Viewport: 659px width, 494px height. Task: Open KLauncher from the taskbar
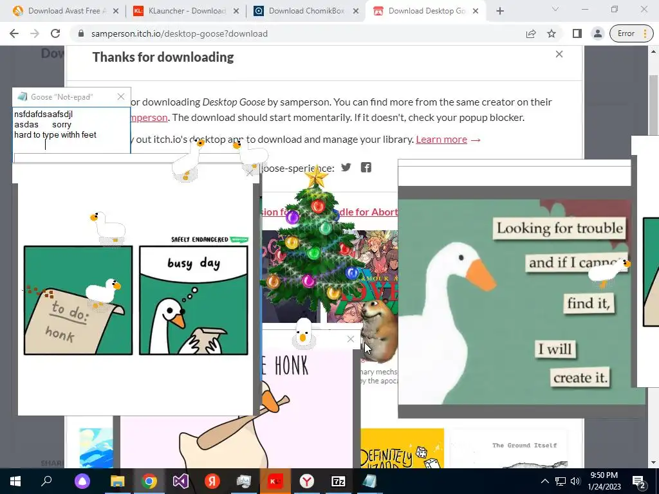tap(275, 481)
